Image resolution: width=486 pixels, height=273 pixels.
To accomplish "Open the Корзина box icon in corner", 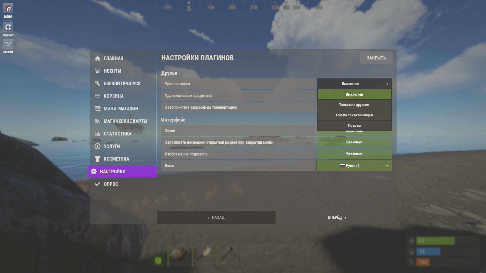I will [x=8, y=44].
